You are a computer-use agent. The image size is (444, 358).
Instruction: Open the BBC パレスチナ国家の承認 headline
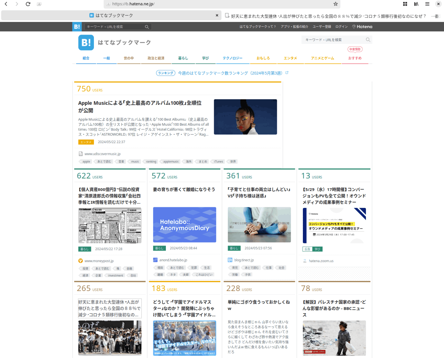334,308
